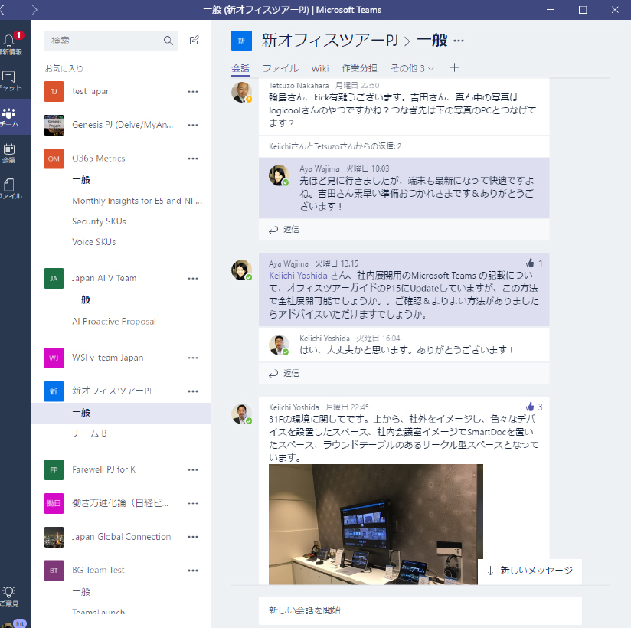This screenshot has width=631, height=628.
Task: Select the WSI v-team Japan team
Action: (107, 358)
